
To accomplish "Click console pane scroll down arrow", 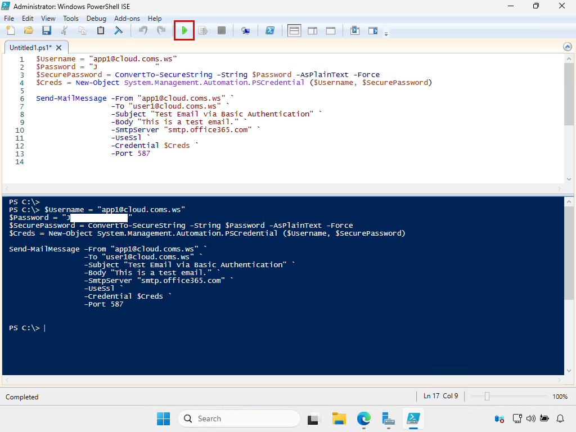I will [569, 371].
